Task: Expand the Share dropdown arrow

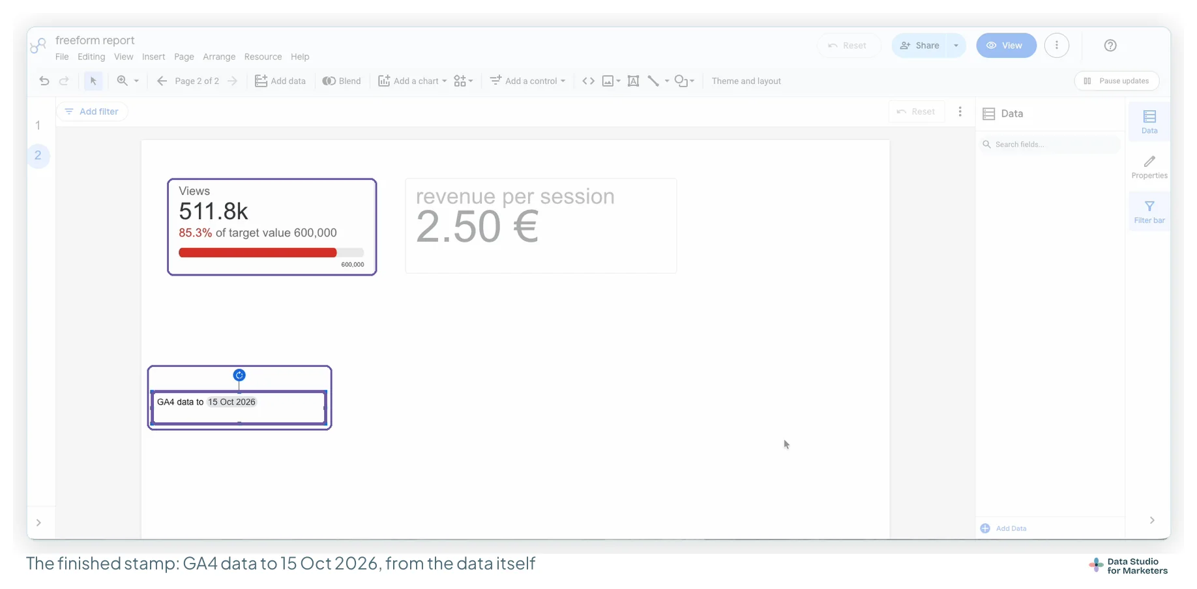Action: click(956, 46)
